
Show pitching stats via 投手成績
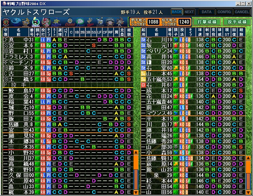(x=237, y=22)
